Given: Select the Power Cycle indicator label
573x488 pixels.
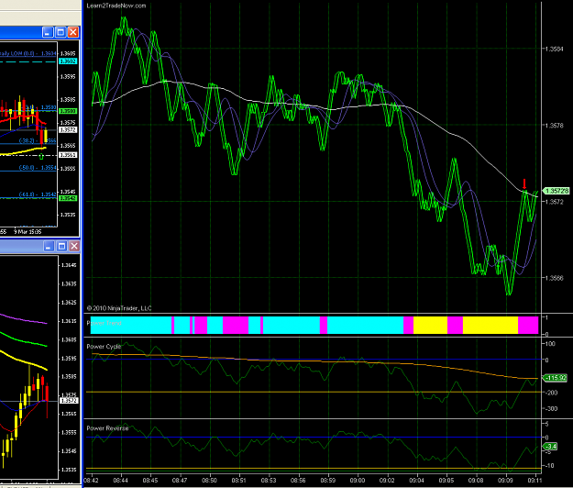Looking at the screenshot, I should coord(104,347).
